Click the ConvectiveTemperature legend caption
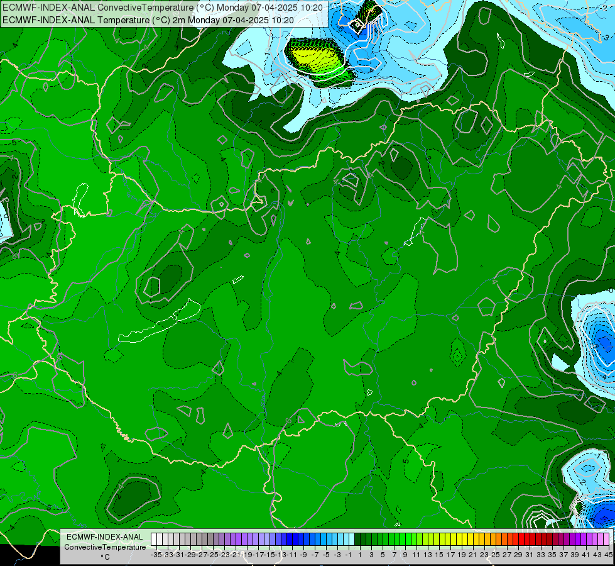Screen dimensions: 615x566 pyautogui.click(x=105, y=547)
